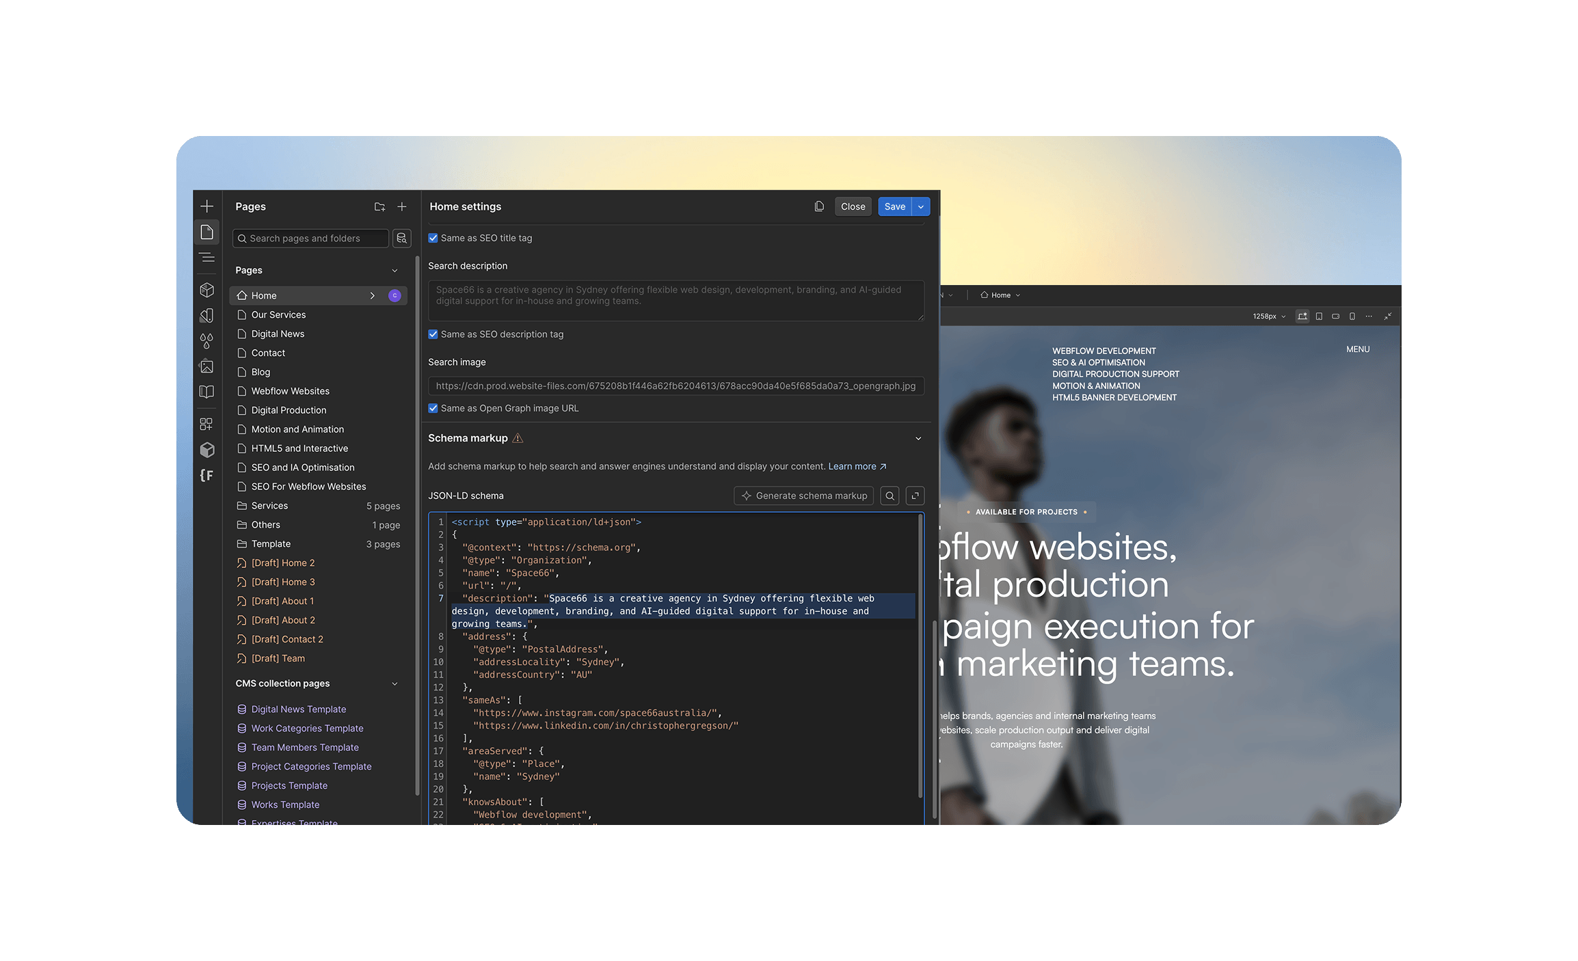
Task: Click the user avatar on Home page row
Action: [394, 295]
